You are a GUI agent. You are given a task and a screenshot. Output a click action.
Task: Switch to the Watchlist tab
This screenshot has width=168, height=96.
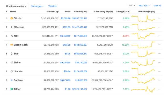pos(53,6)
